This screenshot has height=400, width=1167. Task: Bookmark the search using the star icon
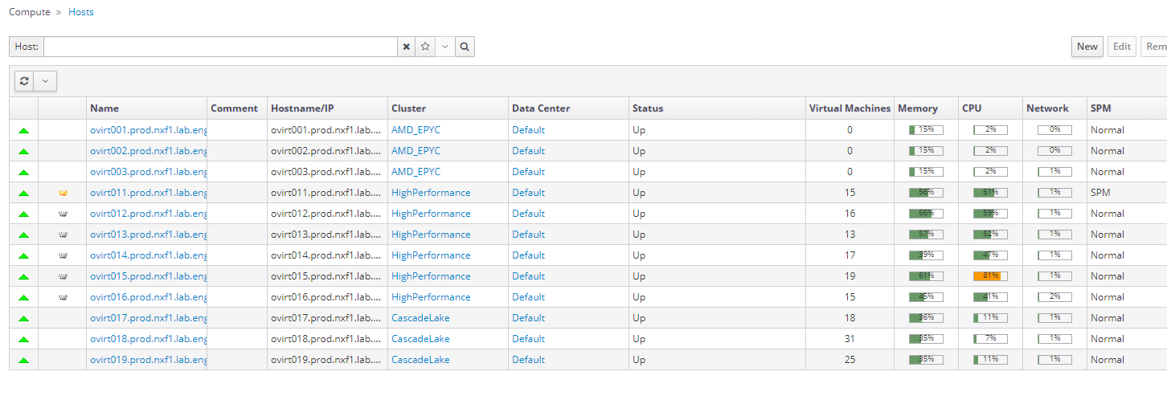pos(426,47)
